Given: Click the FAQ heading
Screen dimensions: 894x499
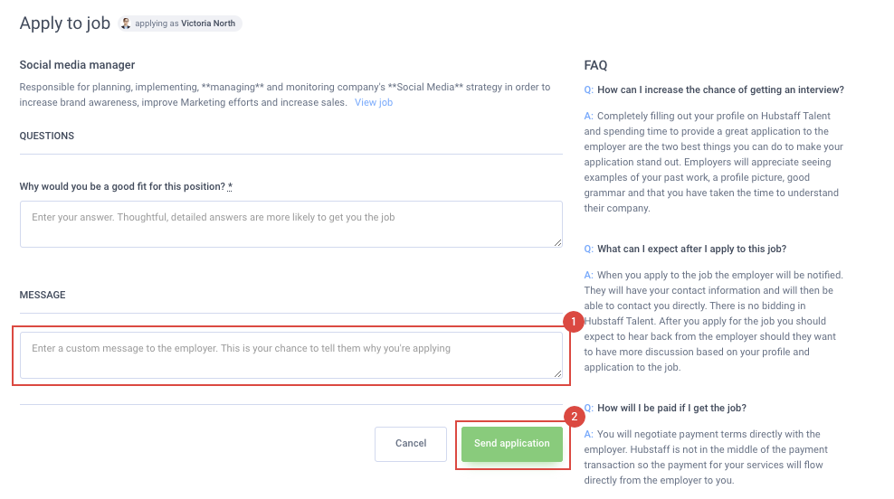Looking at the screenshot, I should click(595, 65).
